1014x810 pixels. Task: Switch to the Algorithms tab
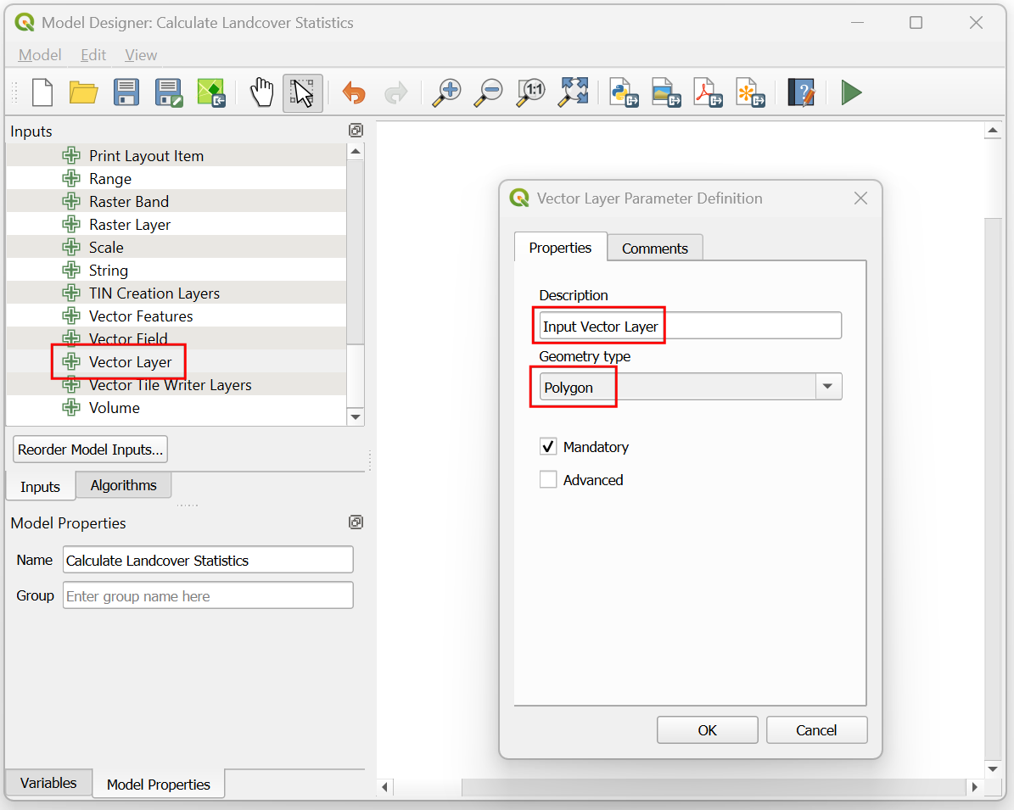tap(123, 485)
